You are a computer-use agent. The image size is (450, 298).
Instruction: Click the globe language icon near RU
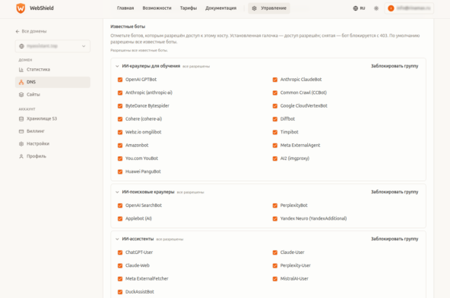tap(355, 8)
